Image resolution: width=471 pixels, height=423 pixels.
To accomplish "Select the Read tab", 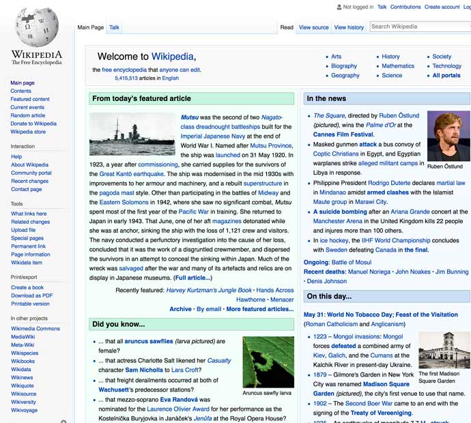I will click(x=287, y=27).
